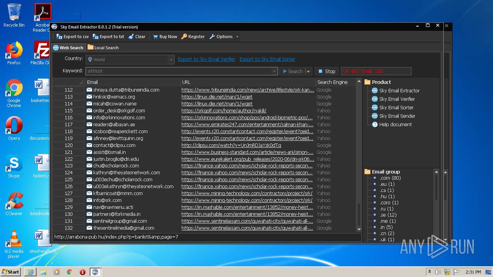Click the Keyword input field
Screen dimensions: 493x277
[x=179, y=71]
